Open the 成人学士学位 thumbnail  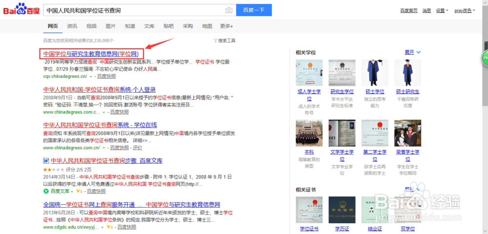coord(309,73)
